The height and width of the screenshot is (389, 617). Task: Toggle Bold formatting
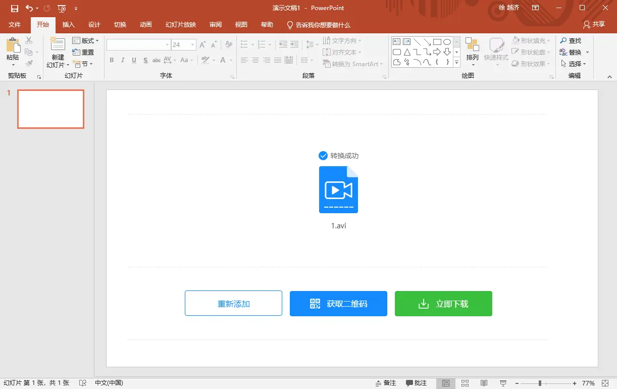click(x=112, y=60)
